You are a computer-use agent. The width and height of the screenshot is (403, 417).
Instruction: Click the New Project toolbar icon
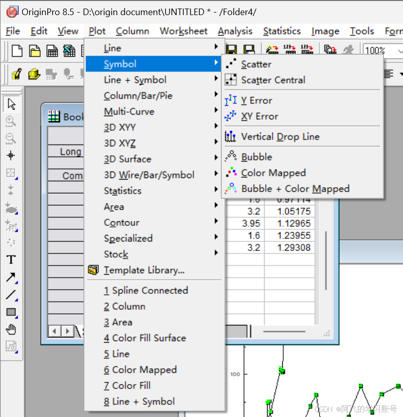(x=17, y=50)
